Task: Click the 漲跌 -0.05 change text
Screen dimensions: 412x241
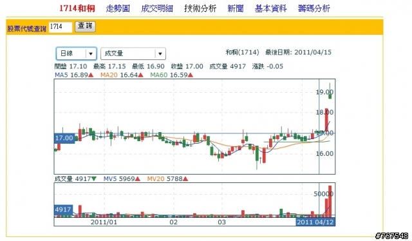Action: pos(268,66)
